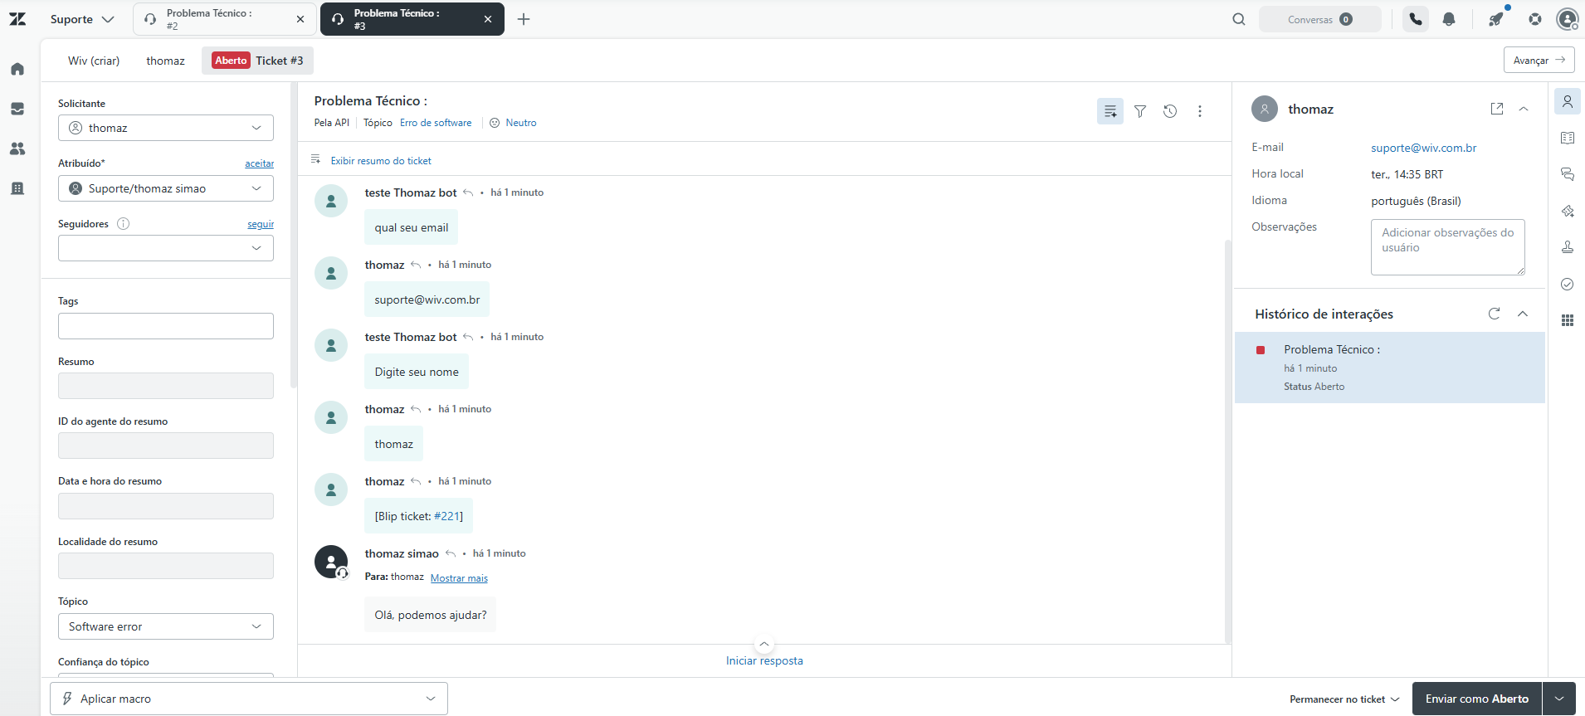Open User context panel icon
The image size is (1585, 716).
point(1568,101)
